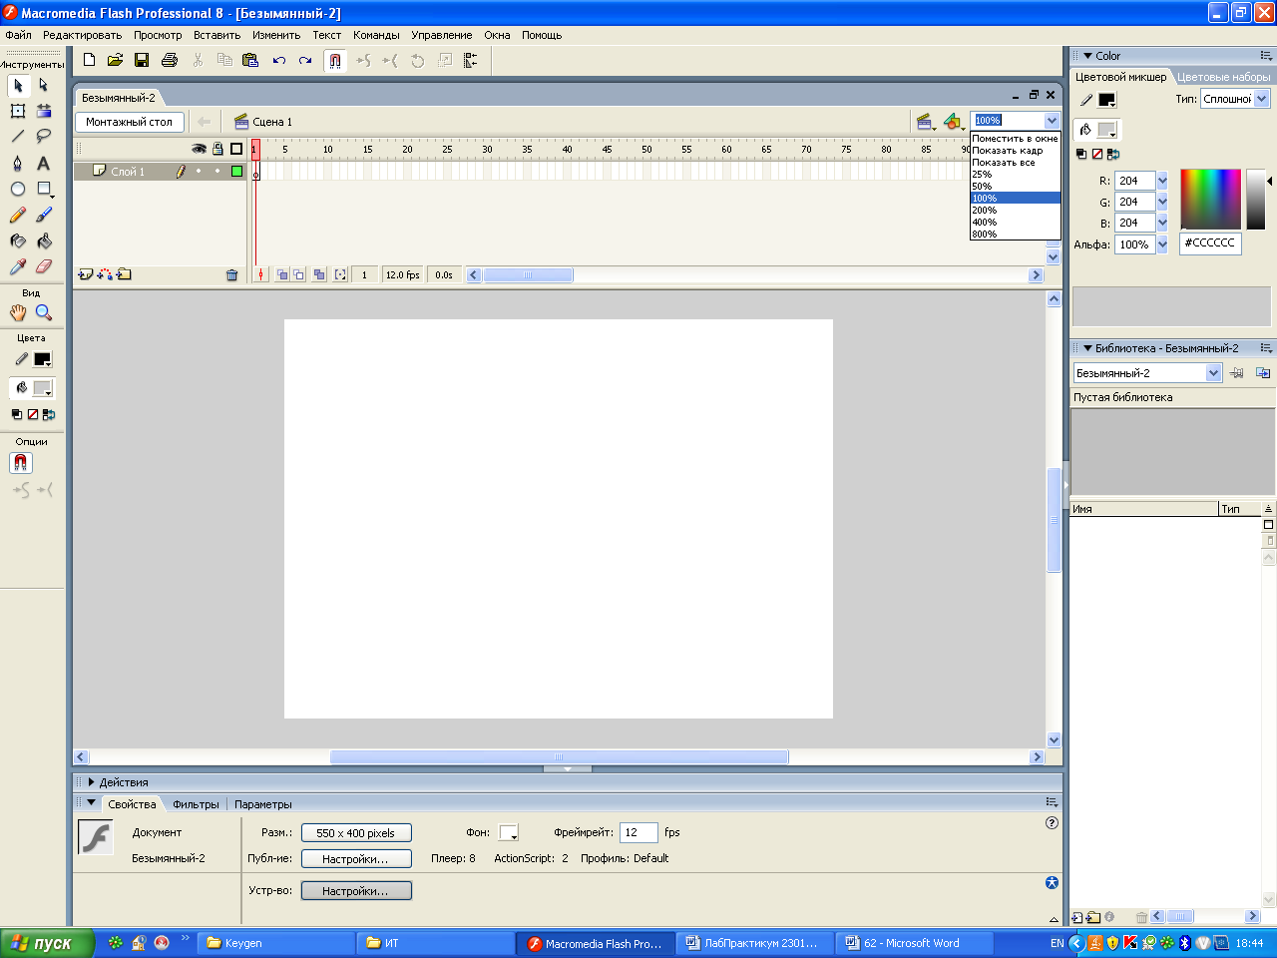
Task: Select the Ink Bottle tool
Action: [18, 240]
